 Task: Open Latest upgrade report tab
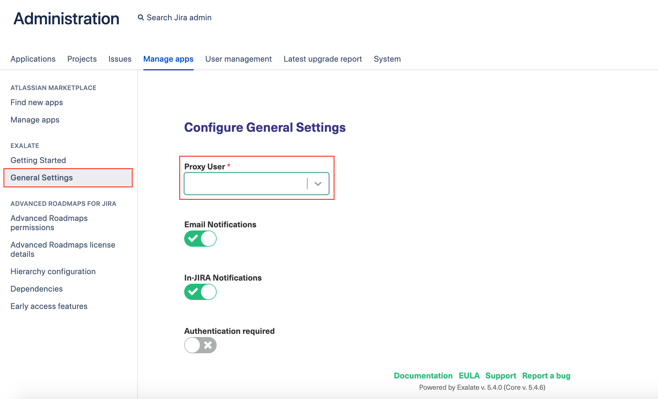tap(323, 59)
